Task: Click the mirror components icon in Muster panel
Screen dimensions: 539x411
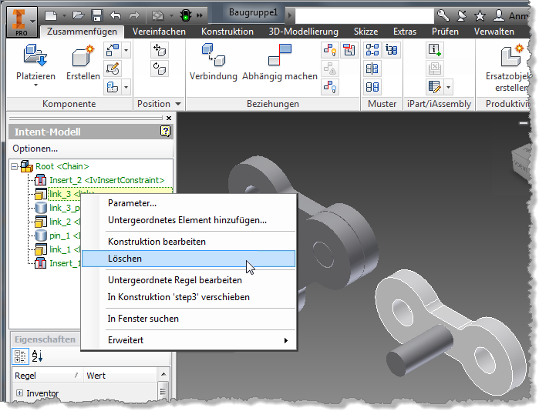Action: click(x=372, y=68)
